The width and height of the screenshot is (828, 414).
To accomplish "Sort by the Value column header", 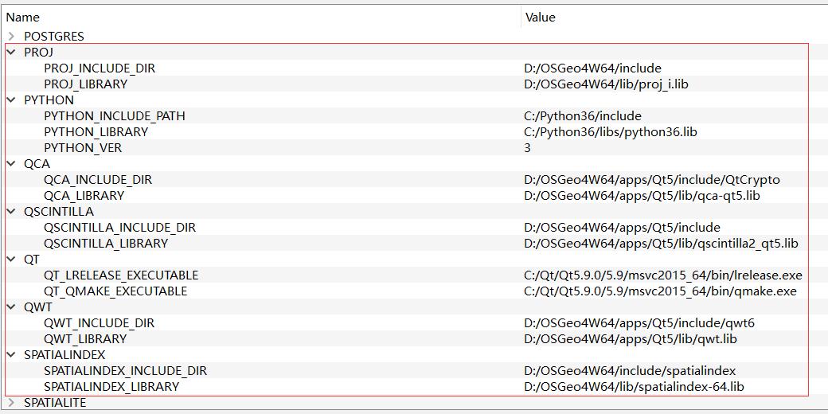I will pos(541,18).
